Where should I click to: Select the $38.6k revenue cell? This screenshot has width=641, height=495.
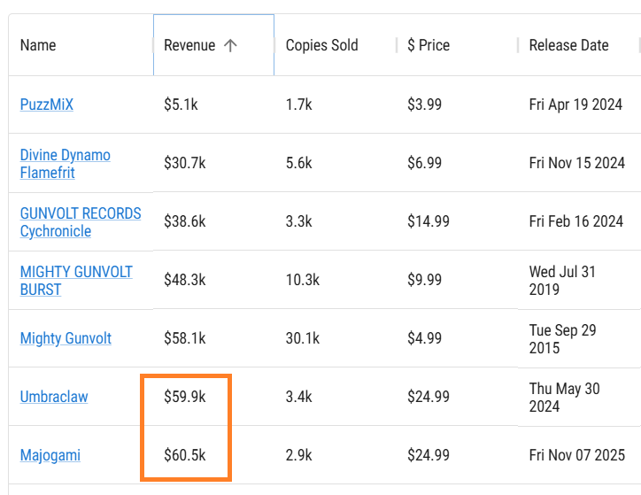pyautogui.click(x=213, y=221)
